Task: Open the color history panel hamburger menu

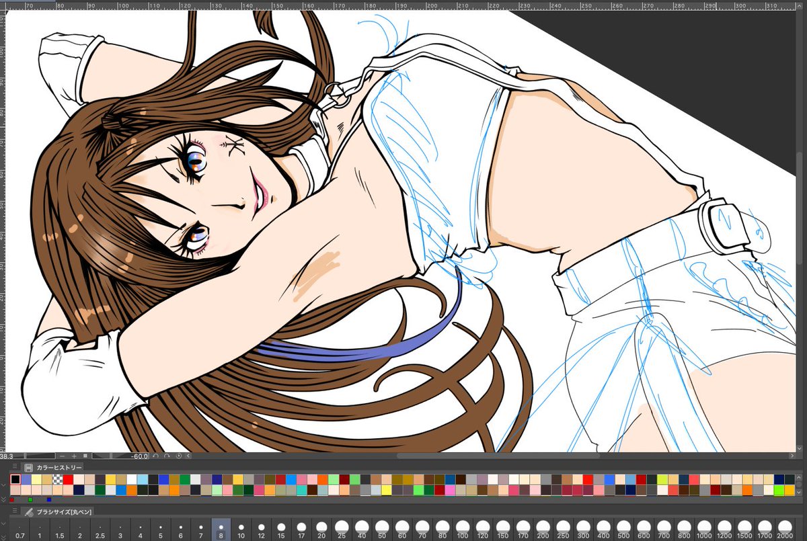Action: tap(15, 466)
